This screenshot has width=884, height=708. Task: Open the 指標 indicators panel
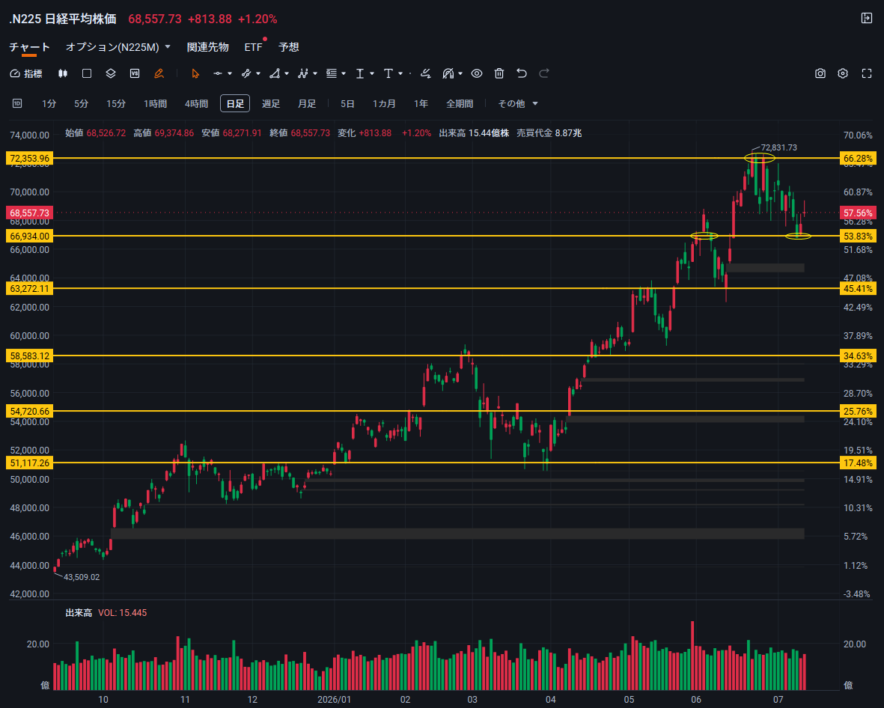(x=26, y=73)
